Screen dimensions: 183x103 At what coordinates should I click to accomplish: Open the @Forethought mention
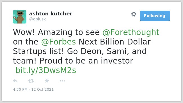pos(131,32)
